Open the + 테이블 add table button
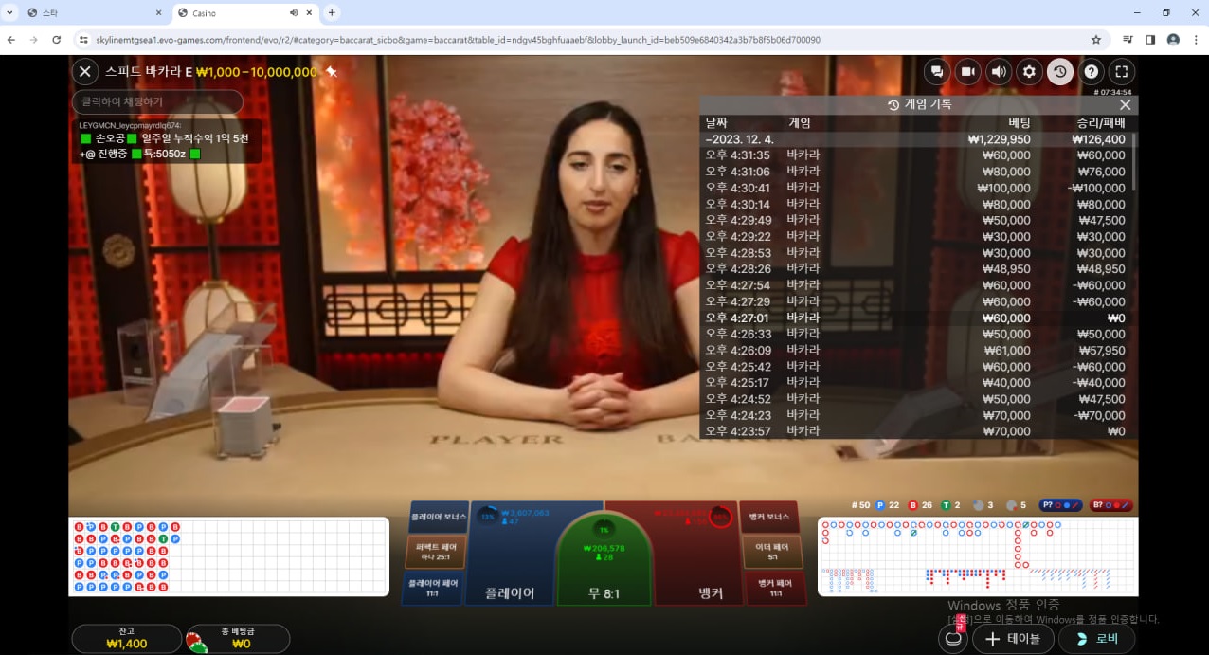 coord(1013,639)
